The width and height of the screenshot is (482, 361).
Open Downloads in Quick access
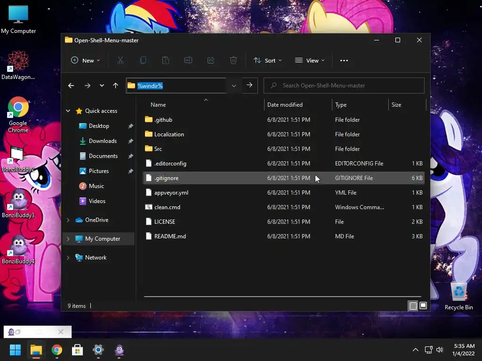coord(102,141)
